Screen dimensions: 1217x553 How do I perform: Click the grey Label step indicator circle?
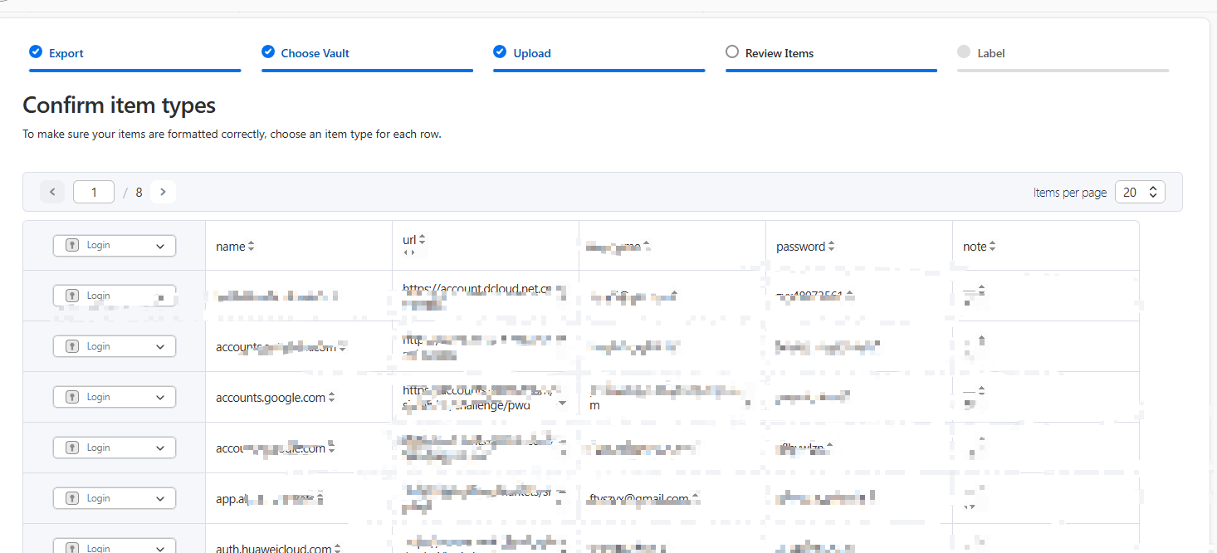coord(963,52)
